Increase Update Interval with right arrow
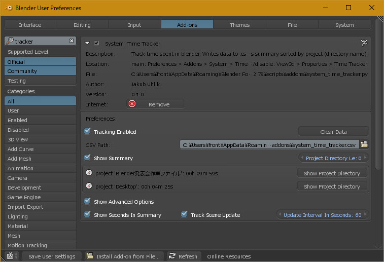This screenshot has width=384, height=262. [365, 214]
